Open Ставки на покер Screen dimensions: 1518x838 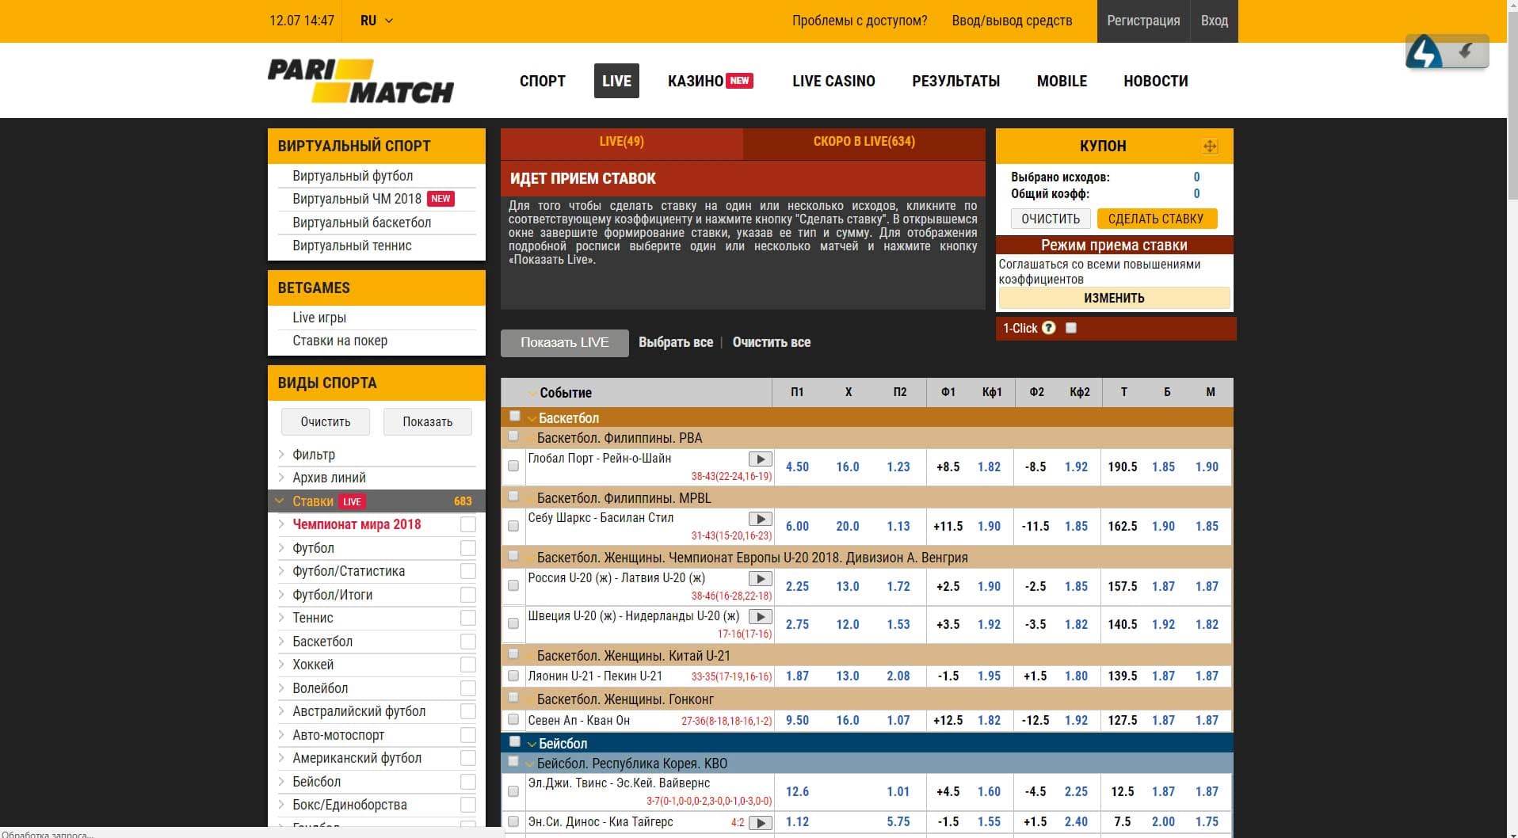point(340,341)
